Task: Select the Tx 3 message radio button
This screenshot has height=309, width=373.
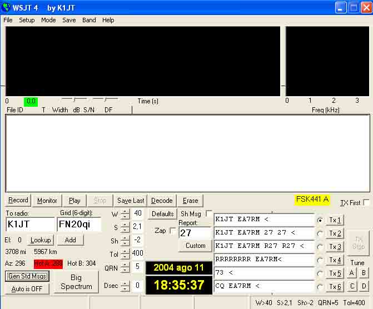Action: (320, 247)
